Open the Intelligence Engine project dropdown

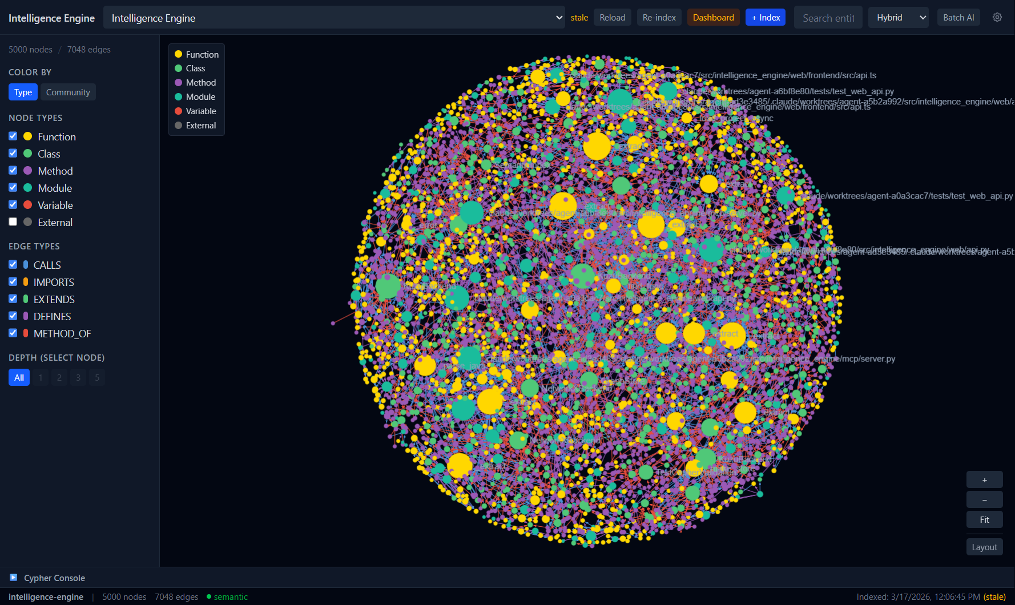[x=334, y=18]
